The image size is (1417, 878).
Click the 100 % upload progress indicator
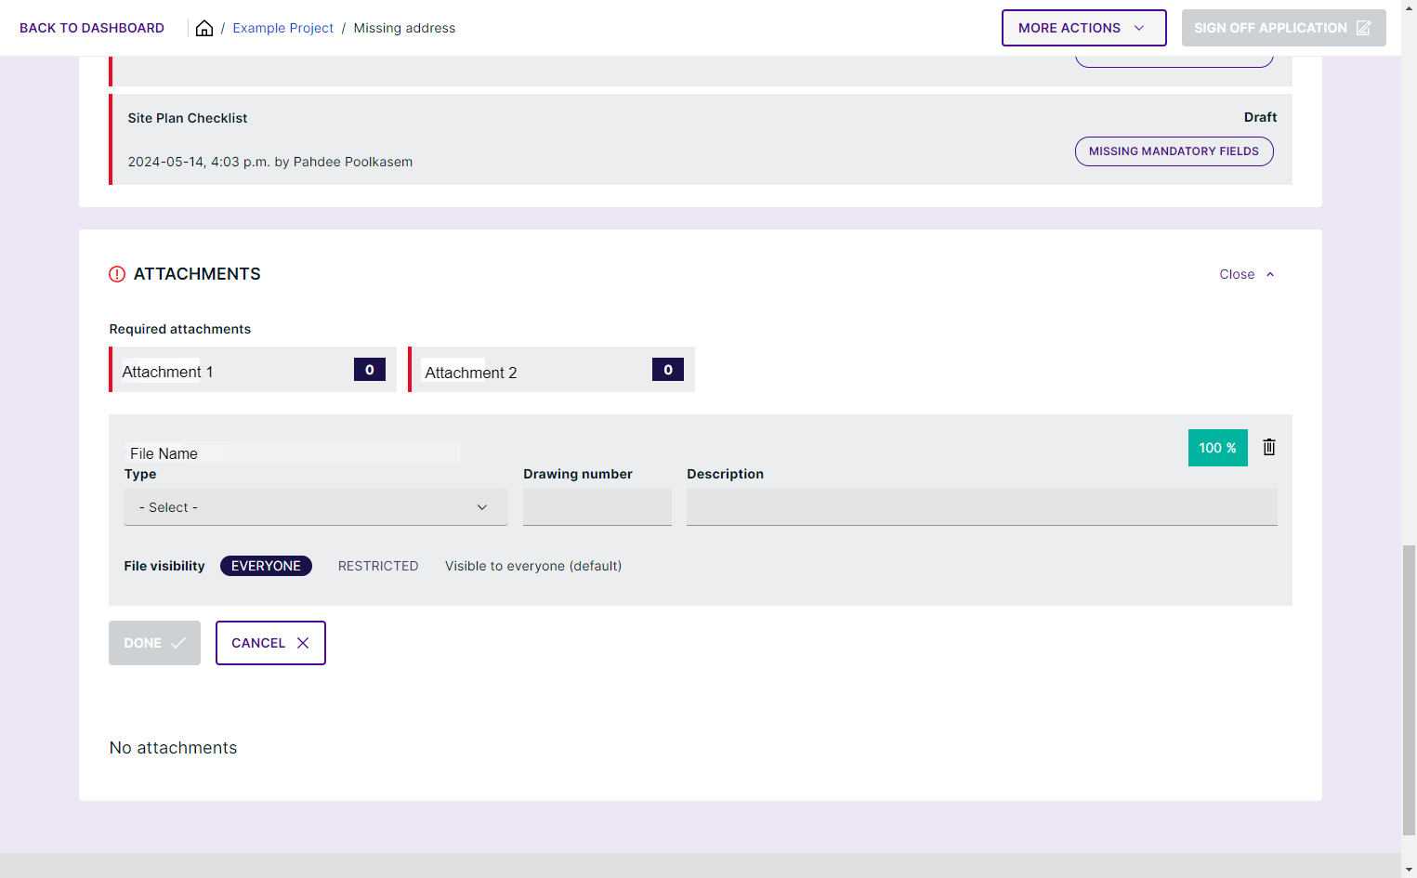click(1218, 448)
